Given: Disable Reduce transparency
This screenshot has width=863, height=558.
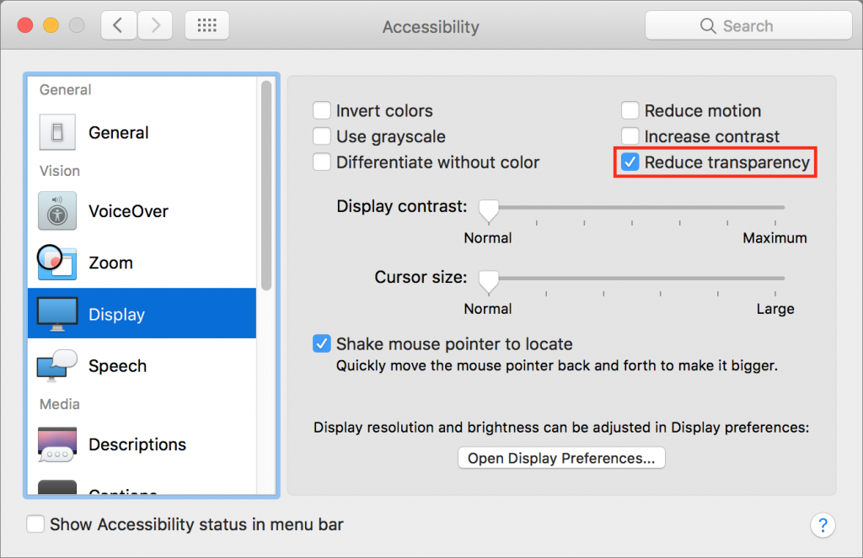Looking at the screenshot, I should click(x=629, y=162).
